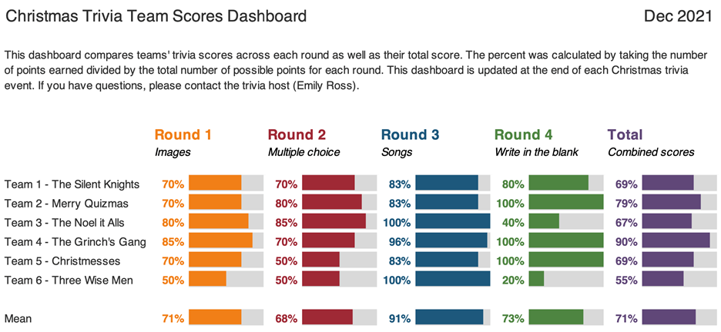Click Team 1 - The Silent Knights label
721x332 pixels.
pos(72,184)
